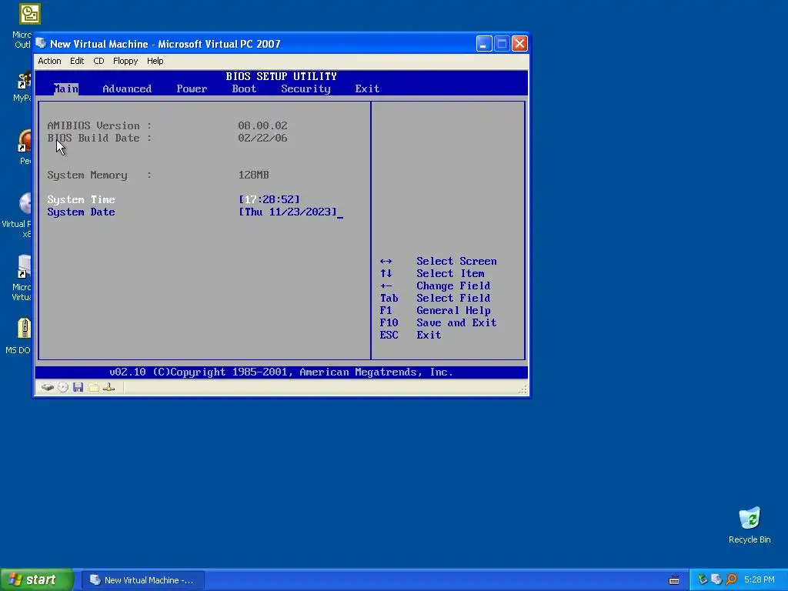Click the Start button

click(x=37, y=580)
